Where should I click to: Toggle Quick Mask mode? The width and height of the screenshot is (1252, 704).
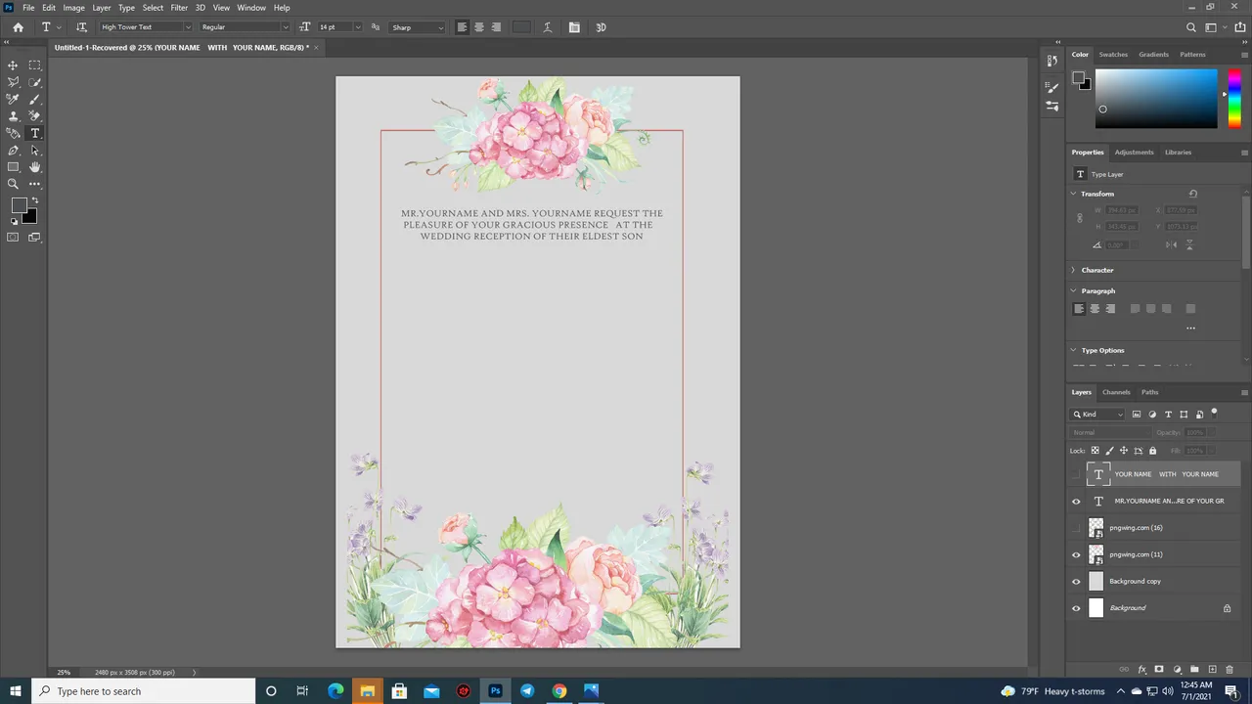point(13,237)
